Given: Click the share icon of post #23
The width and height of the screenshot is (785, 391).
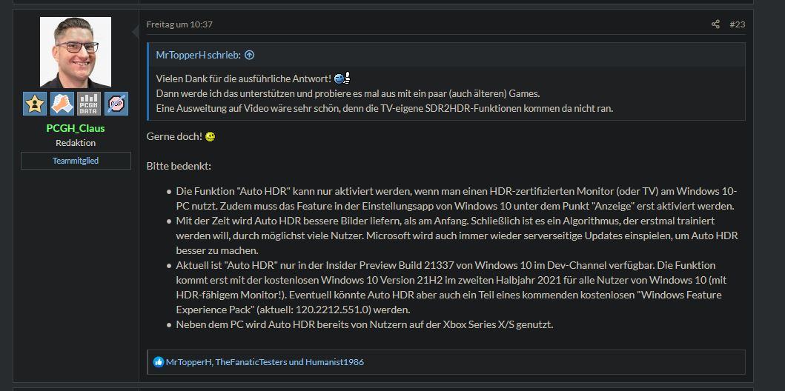Looking at the screenshot, I should [x=715, y=24].
